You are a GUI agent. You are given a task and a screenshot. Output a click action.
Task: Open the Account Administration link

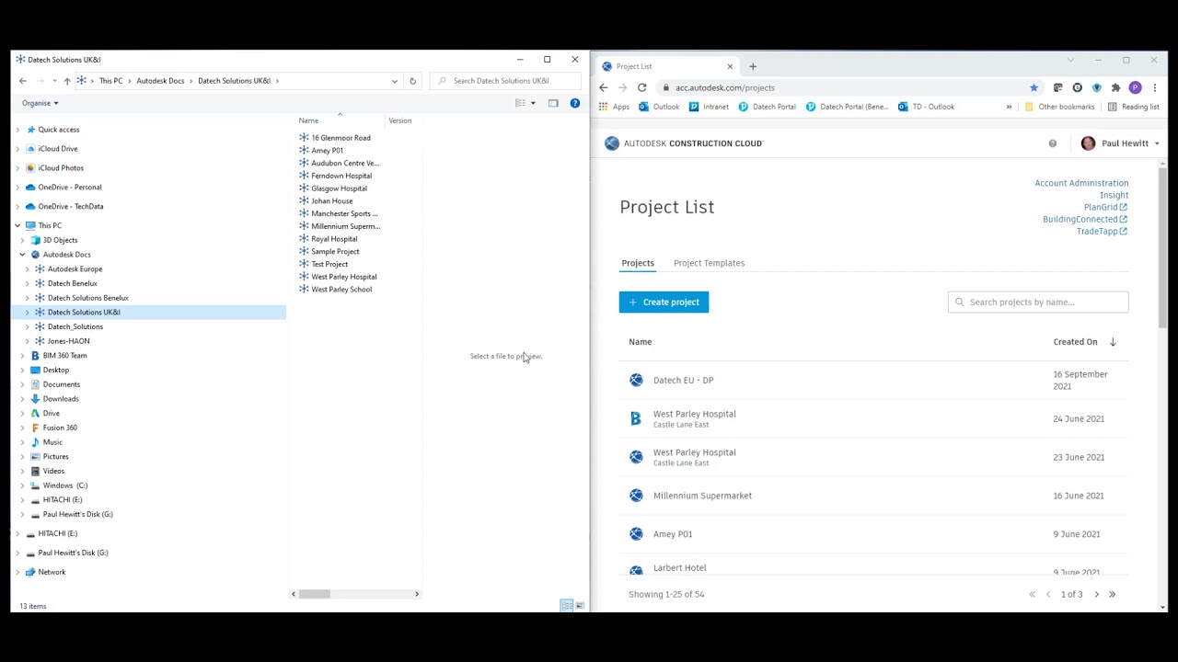[x=1081, y=183]
